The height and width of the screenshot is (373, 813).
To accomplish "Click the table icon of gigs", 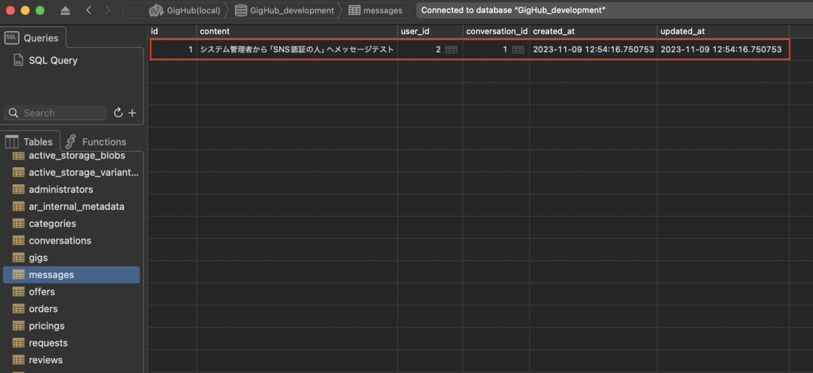I will coord(18,258).
